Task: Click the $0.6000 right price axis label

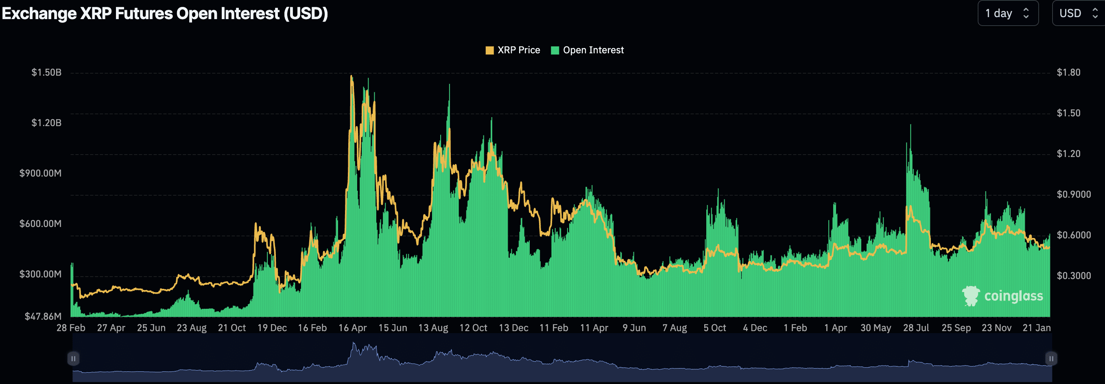Action: [x=1074, y=235]
